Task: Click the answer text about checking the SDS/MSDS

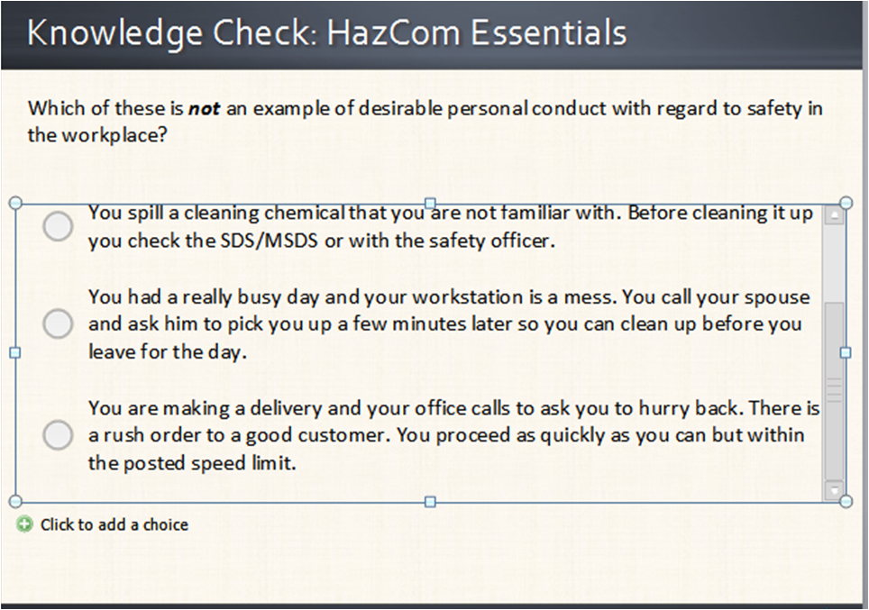Action: [451, 226]
